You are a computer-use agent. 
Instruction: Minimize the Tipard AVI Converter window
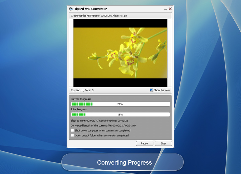[x=165, y=9]
